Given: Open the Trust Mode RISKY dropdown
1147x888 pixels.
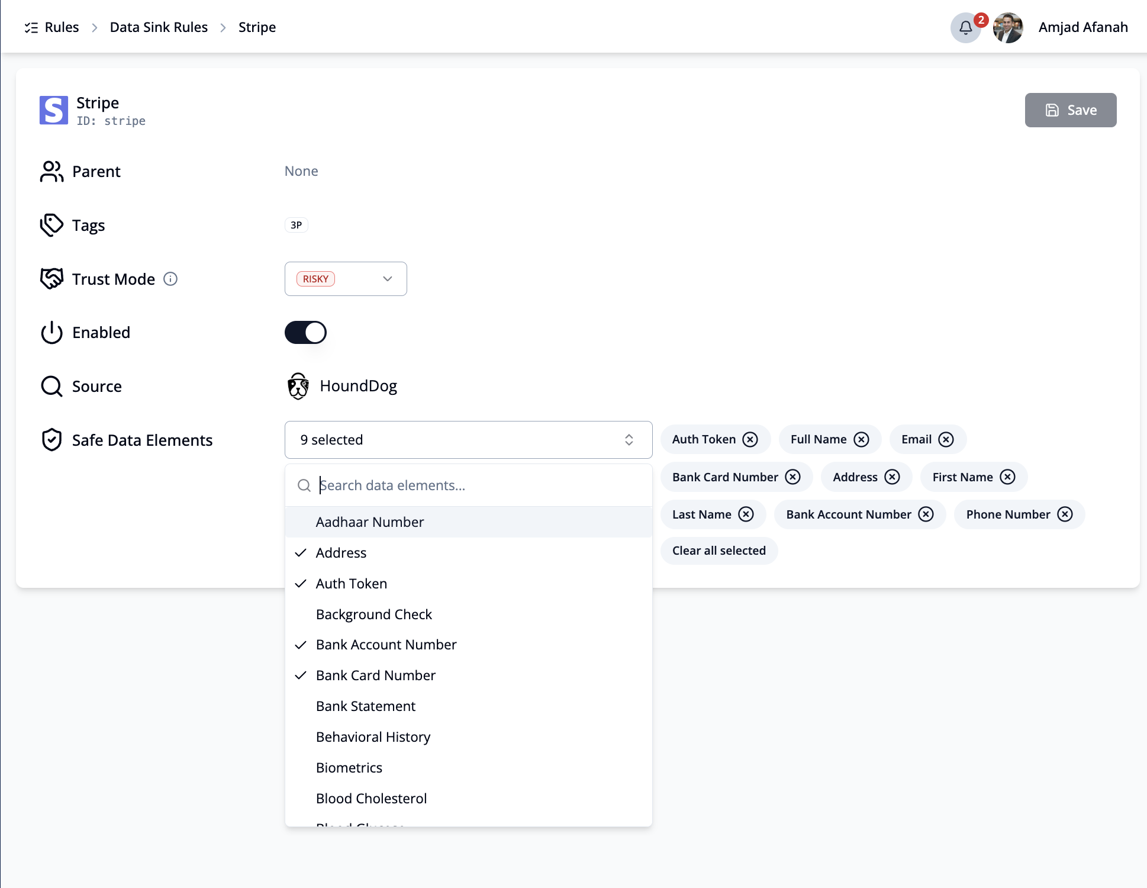Looking at the screenshot, I should [346, 279].
